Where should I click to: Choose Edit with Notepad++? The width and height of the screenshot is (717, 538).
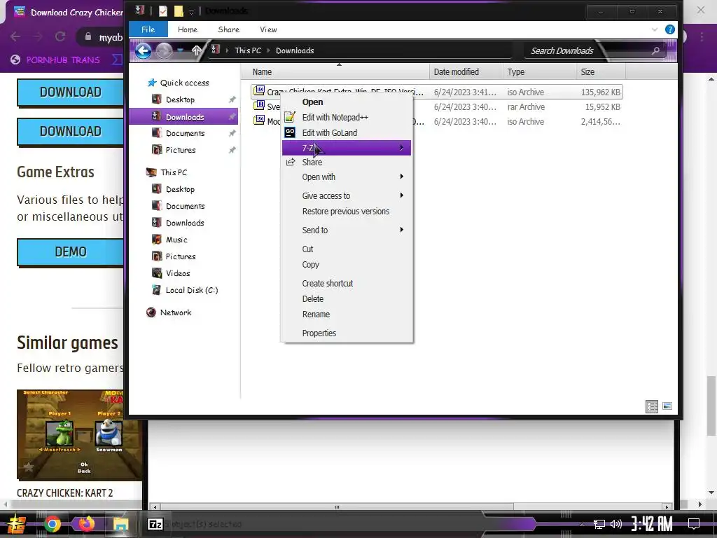pos(335,118)
